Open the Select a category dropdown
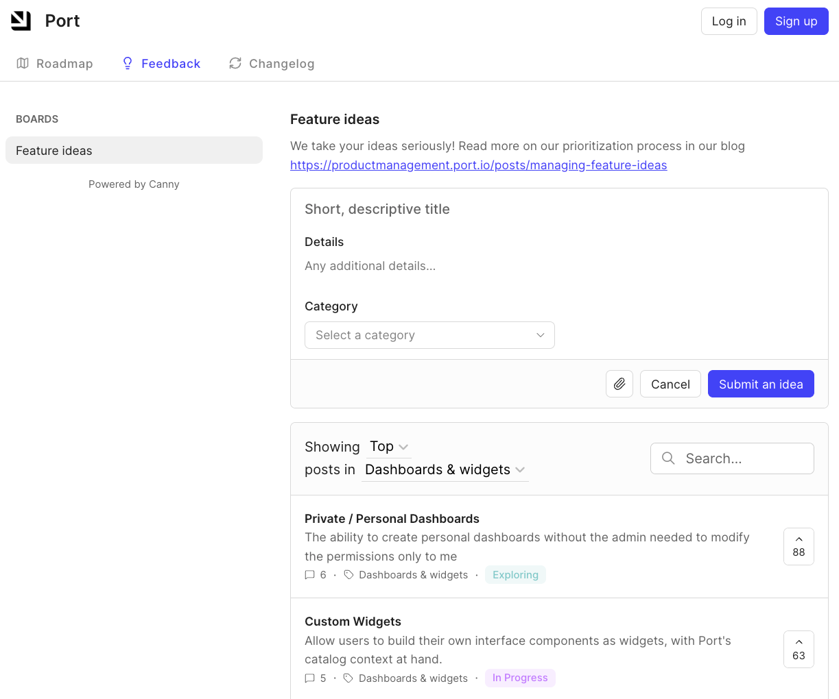This screenshot has height=699, width=839. click(429, 335)
